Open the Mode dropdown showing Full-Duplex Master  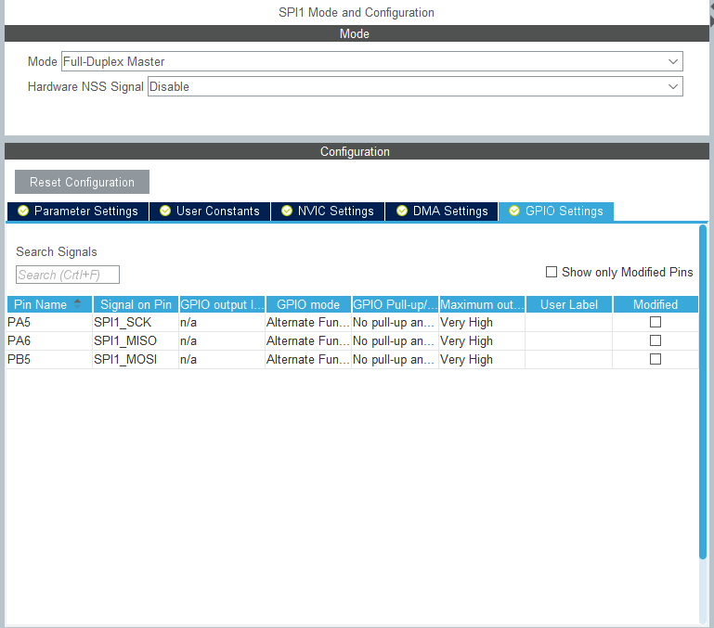pyautogui.click(x=371, y=61)
